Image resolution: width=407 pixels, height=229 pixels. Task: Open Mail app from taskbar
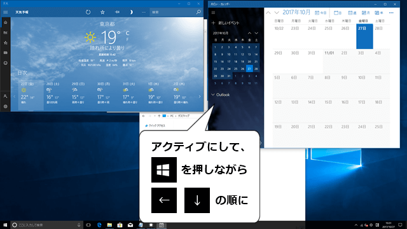(130, 225)
